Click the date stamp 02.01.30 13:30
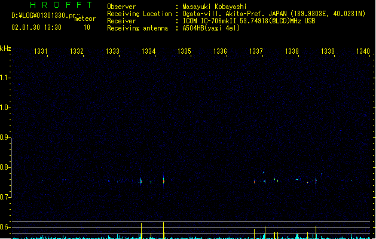376x239 pixels. pos(36,27)
